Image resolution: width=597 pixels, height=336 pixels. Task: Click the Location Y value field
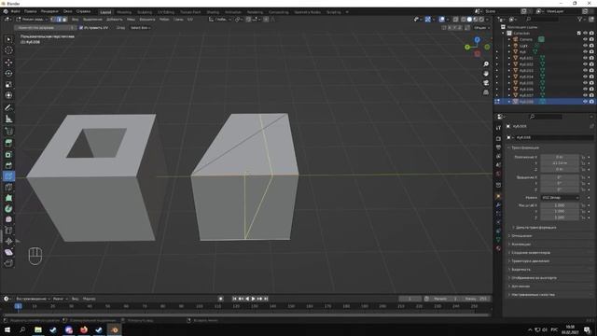560,163
